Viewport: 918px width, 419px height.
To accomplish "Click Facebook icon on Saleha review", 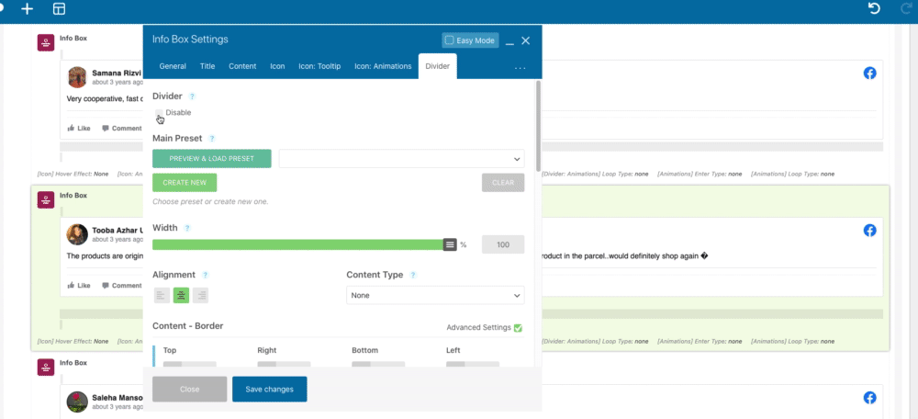I will (x=870, y=398).
